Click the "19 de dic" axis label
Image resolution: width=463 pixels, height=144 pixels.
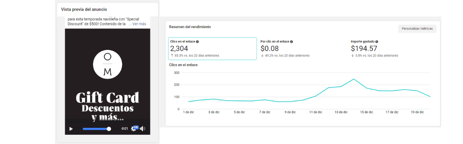coord(417,112)
